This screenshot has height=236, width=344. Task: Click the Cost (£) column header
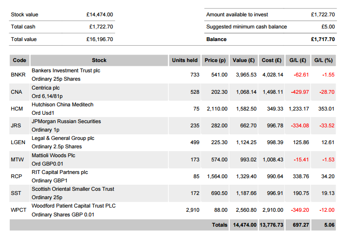pos(271,60)
